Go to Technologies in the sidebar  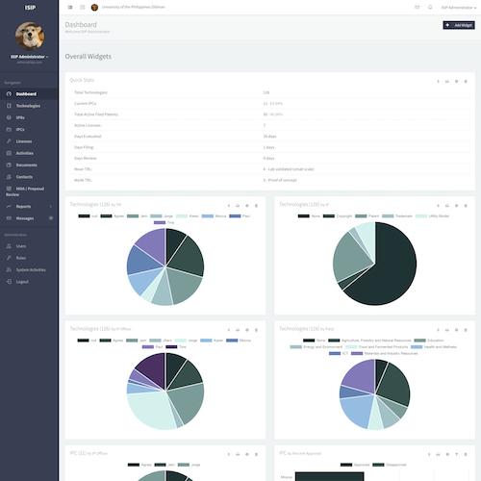pos(29,106)
